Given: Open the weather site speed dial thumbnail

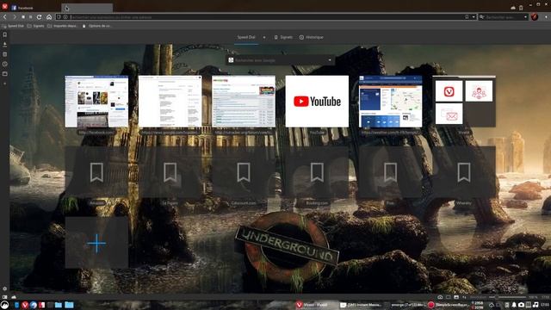Looking at the screenshot, I should point(390,102).
